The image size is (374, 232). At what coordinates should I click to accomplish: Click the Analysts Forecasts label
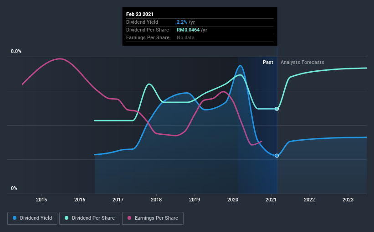302,62
